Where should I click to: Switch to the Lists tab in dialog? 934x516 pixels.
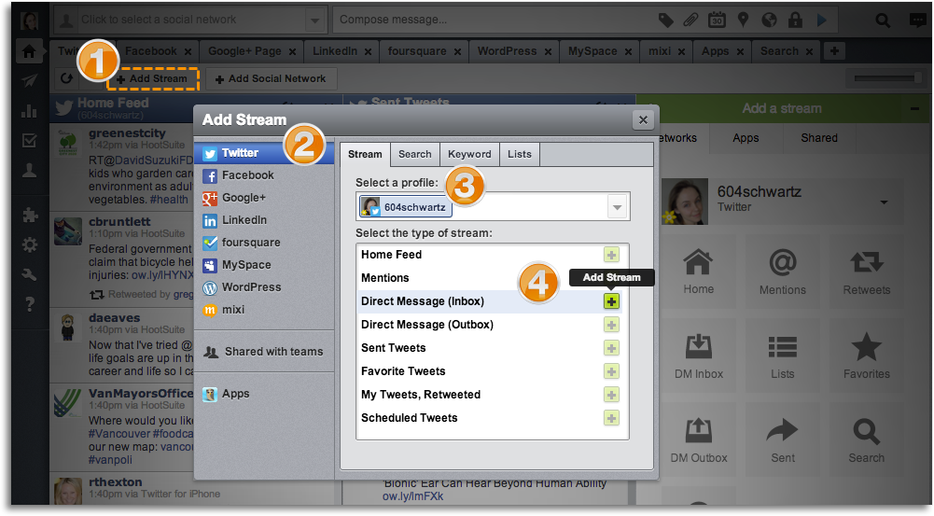(520, 154)
